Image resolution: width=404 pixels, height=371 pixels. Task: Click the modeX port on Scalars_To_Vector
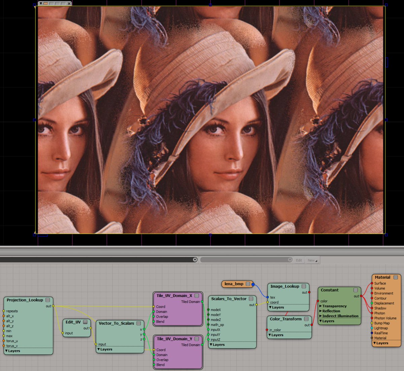pos(208,310)
